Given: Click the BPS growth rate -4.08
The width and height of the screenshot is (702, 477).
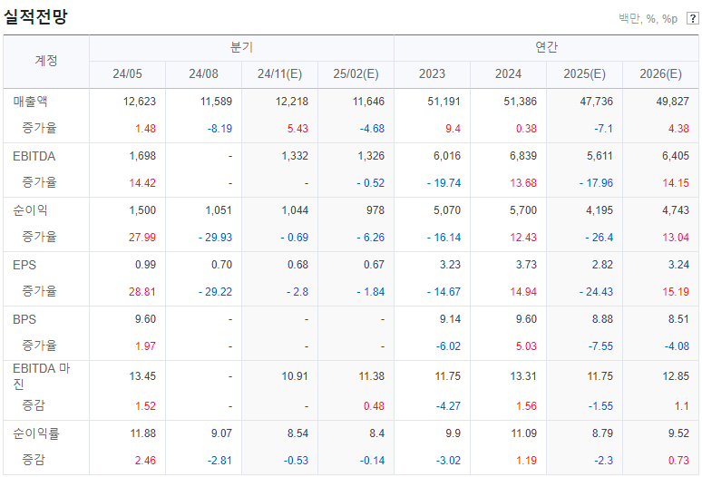Looking at the screenshot, I should 677,346.
